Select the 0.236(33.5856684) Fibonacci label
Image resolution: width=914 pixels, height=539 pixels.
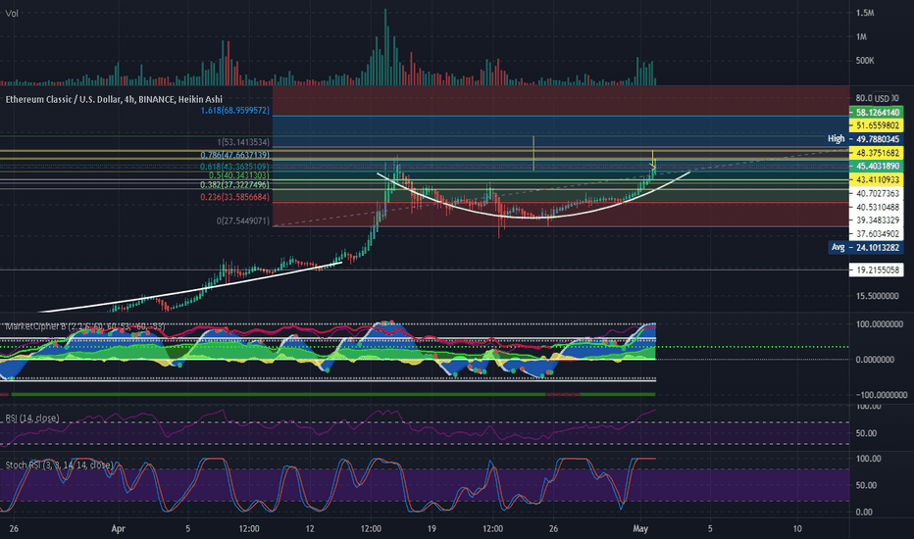235,197
